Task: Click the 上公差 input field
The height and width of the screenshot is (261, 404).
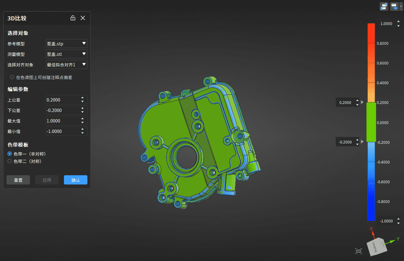Action: [x=63, y=100]
